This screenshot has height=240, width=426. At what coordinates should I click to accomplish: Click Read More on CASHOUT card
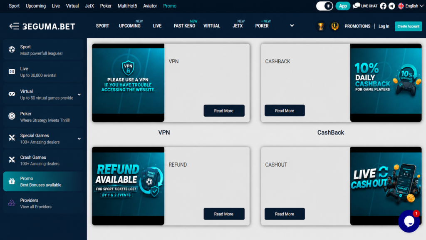tap(285, 214)
